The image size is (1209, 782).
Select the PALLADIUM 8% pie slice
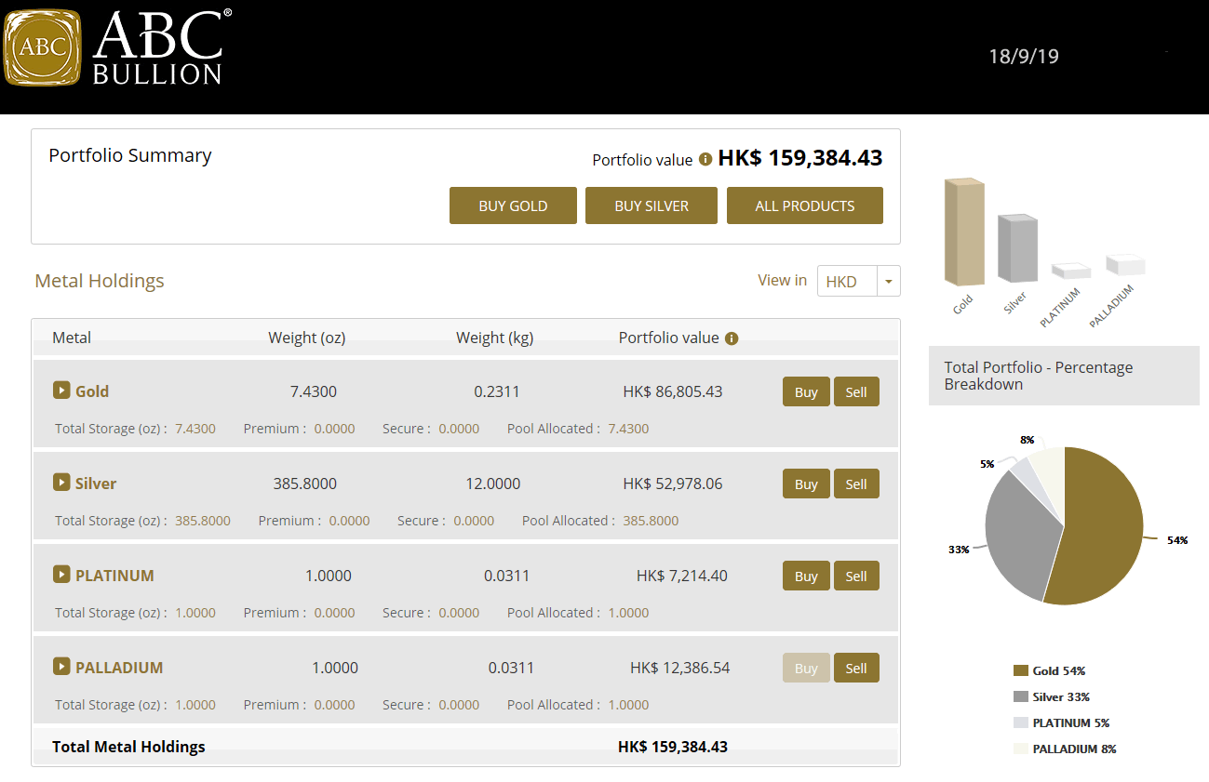pyautogui.click(x=1048, y=472)
